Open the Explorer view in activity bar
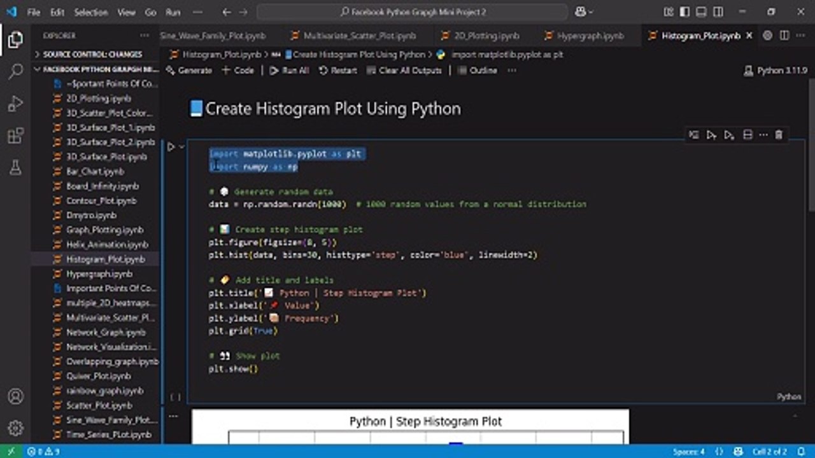 (15, 41)
